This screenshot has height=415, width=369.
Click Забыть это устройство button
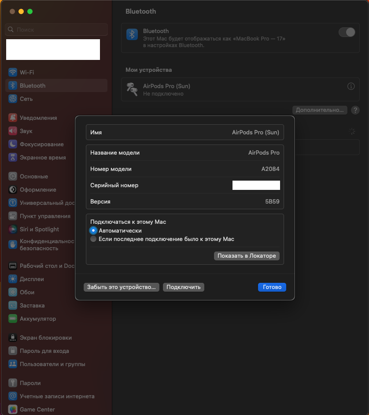[122, 287]
